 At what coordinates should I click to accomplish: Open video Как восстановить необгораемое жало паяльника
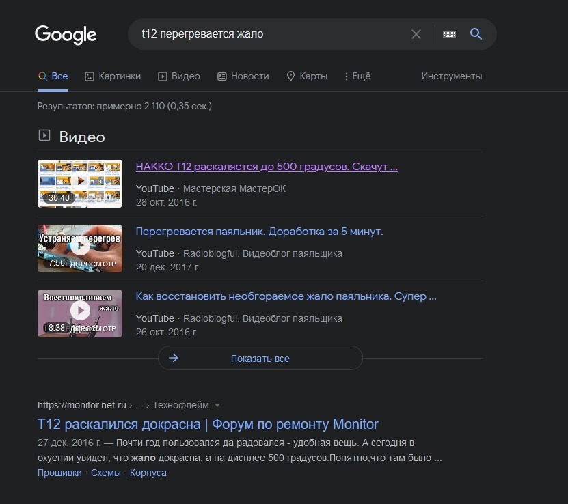[286, 296]
